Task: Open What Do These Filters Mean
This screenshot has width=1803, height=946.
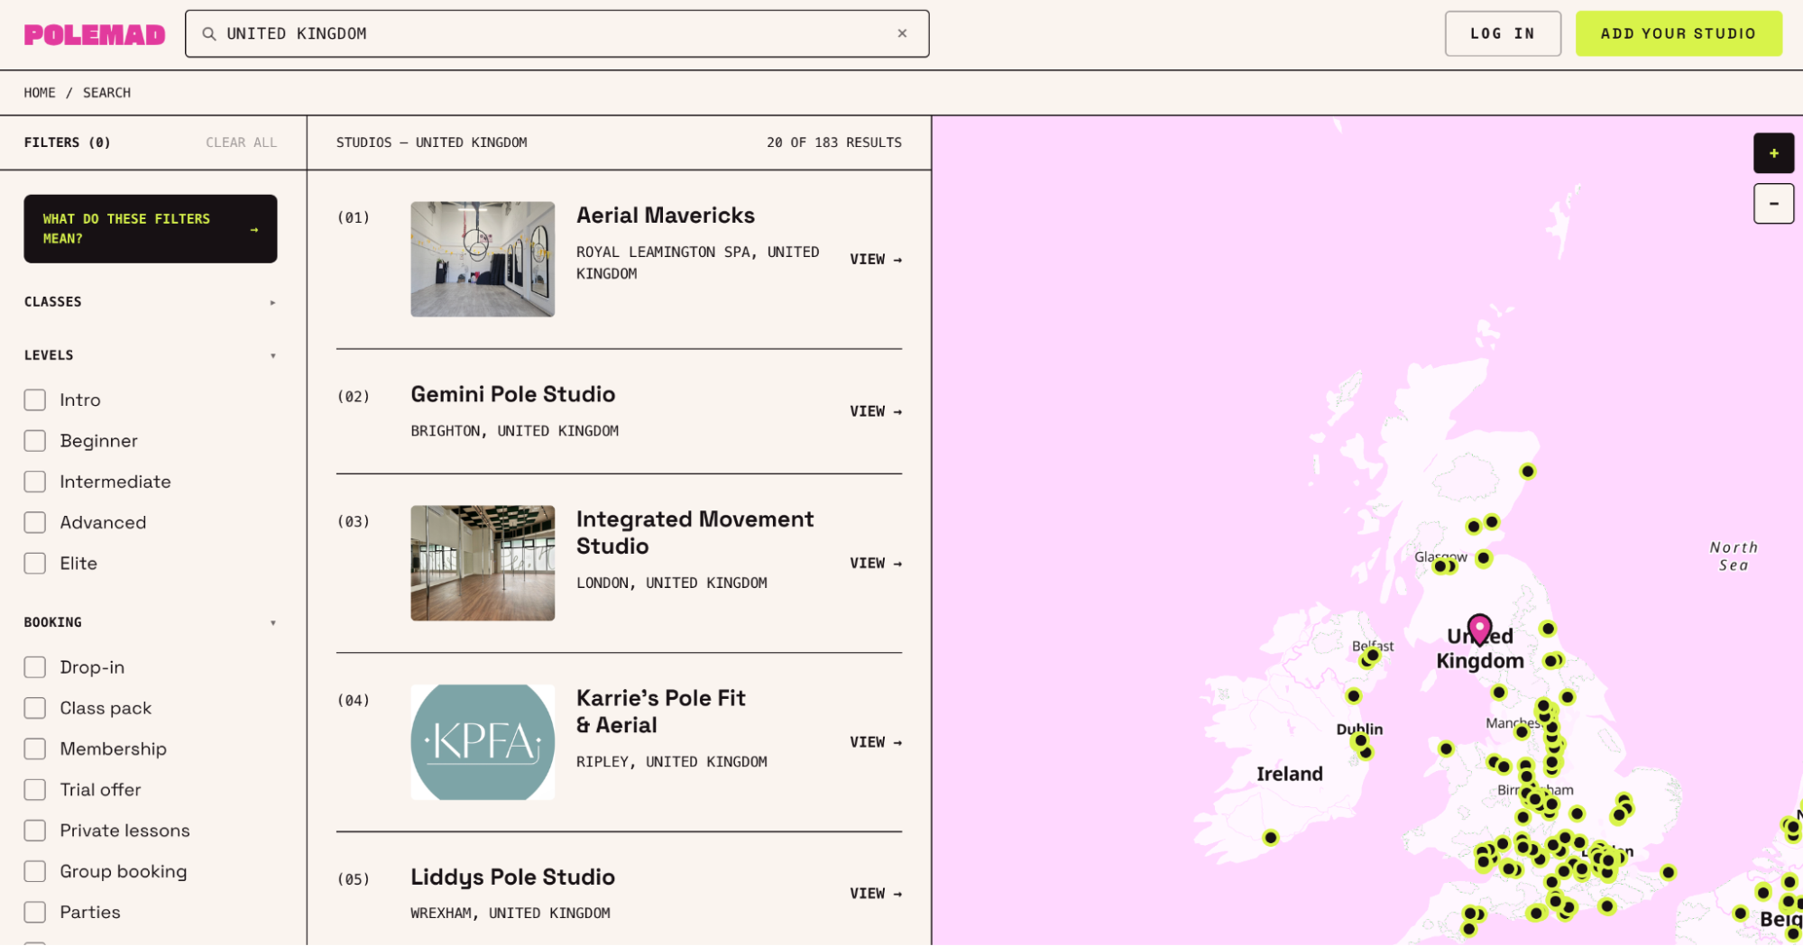Action: [x=151, y=229]
